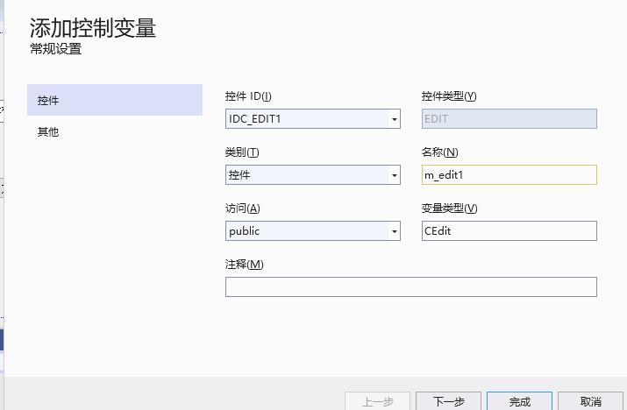
Task: Click the 访问(A) label
Action: pyautogui.click(x=243, y=209)
